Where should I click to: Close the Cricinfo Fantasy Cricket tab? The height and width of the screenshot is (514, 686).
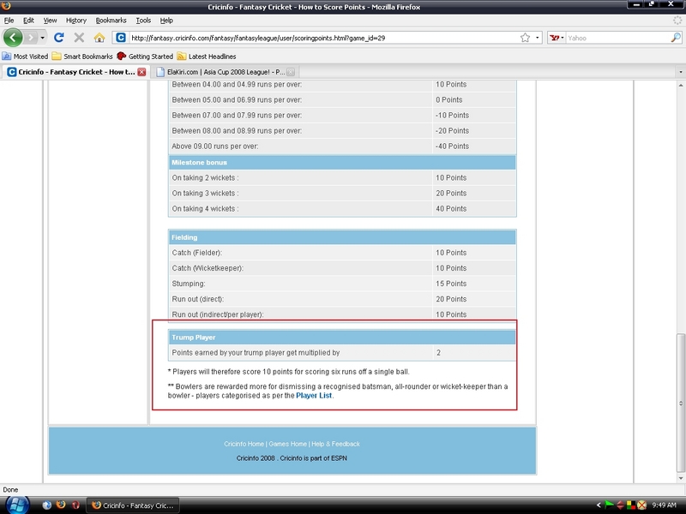[141, 72]
